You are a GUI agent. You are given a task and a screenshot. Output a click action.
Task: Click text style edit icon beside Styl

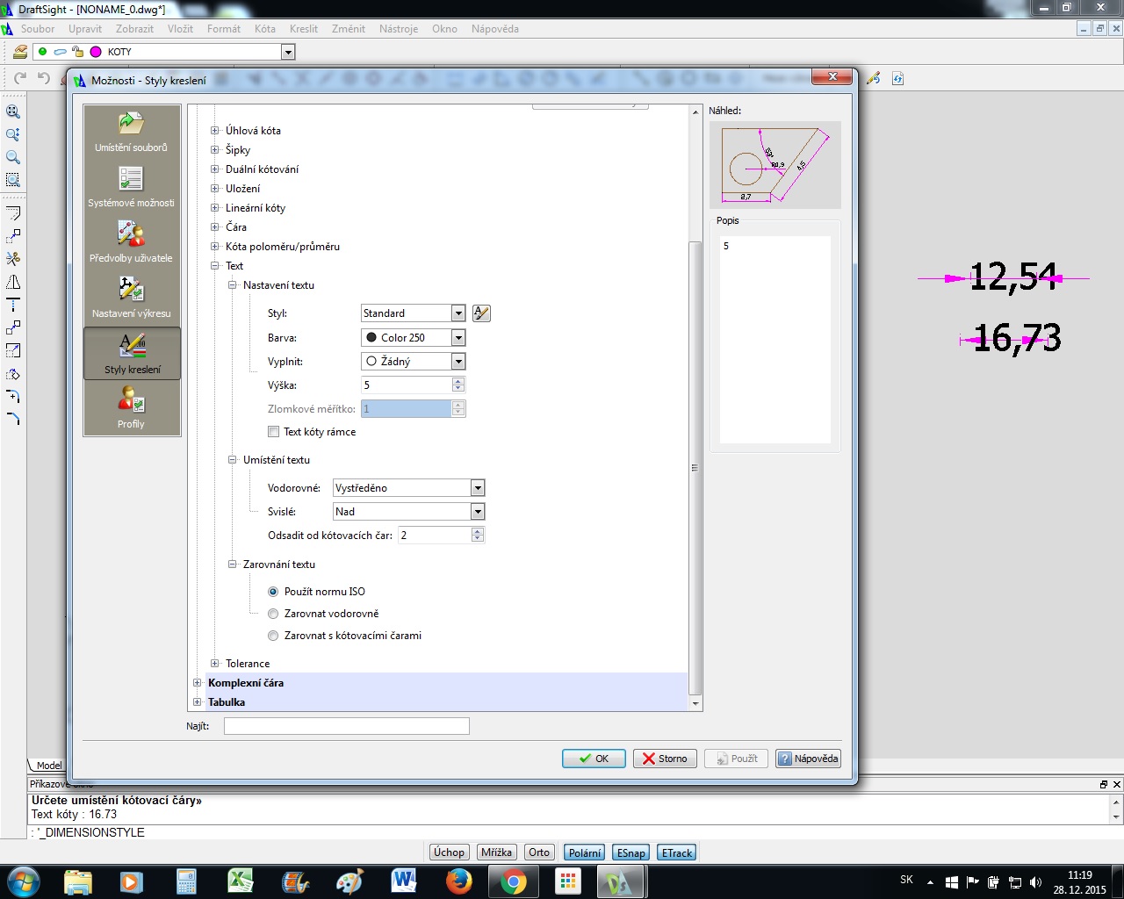(481, 313)
